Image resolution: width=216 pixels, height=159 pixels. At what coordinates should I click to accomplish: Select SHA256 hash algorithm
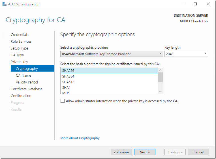click(68, 71)
